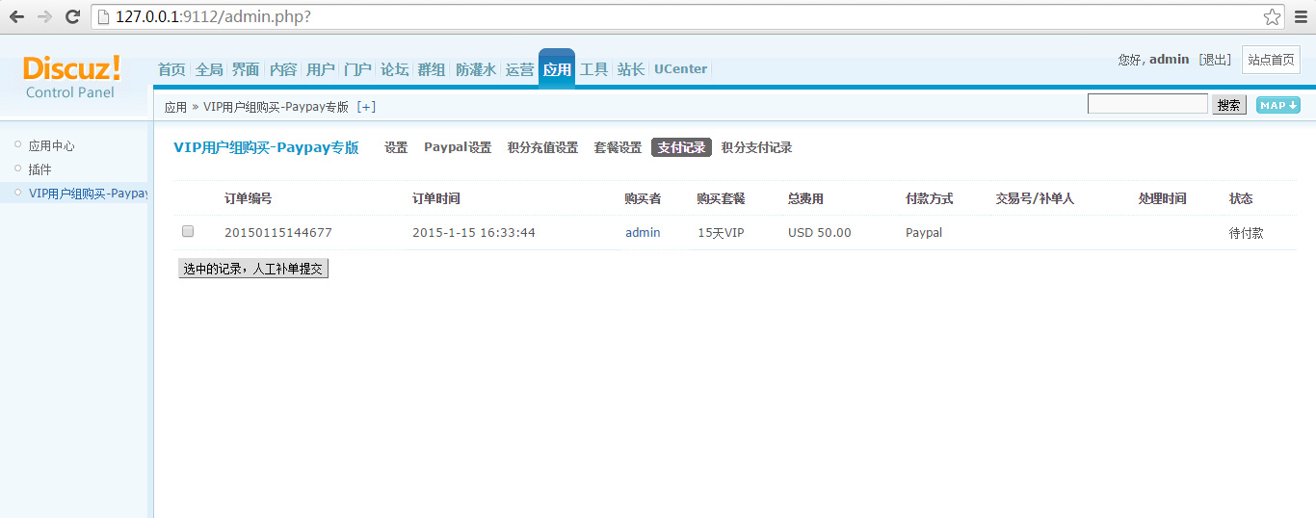Open the 运营 top menu

(519, 69)
